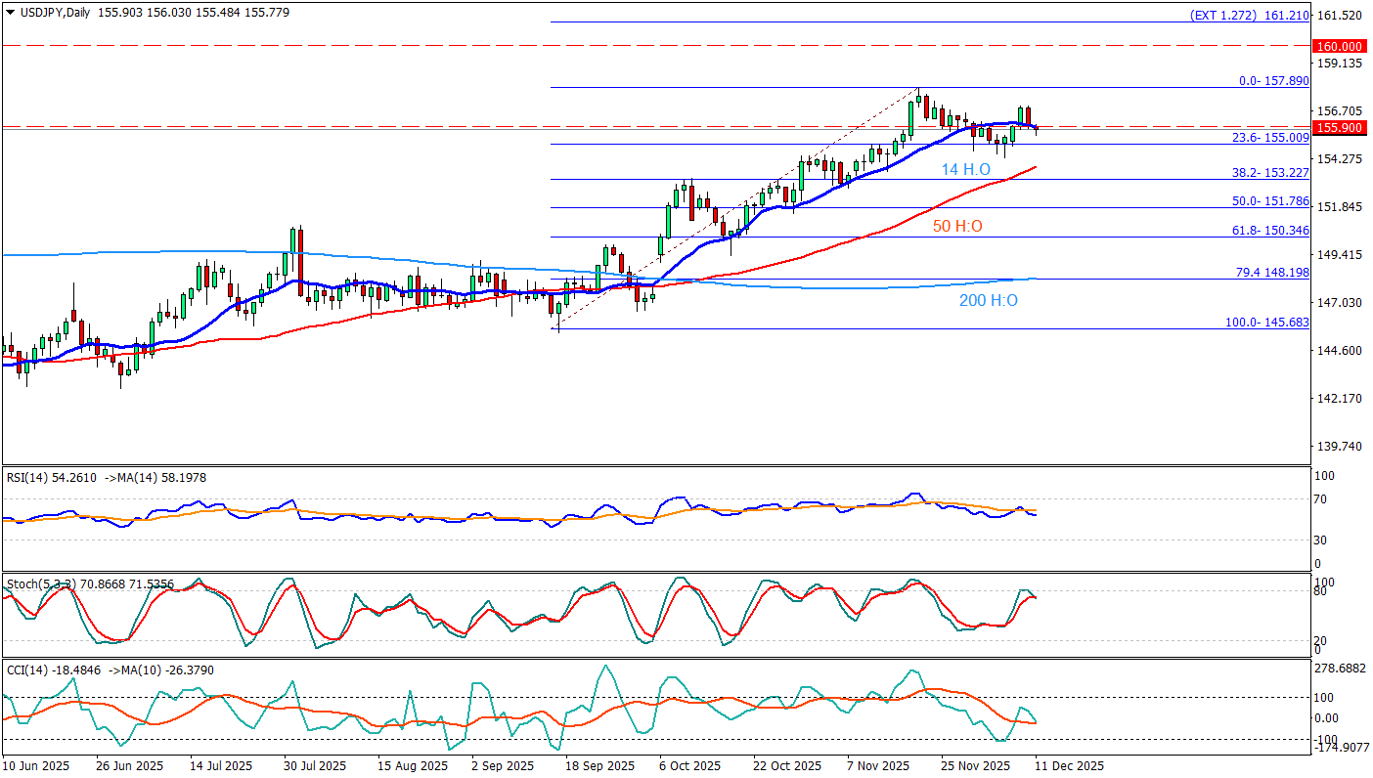Image resolution: width=1373 pixels, height=778 pixels.
Task: Click the 100.0- 145.683 Fibonacci level
Action: pyautogui.click(x=1267, y=322)
